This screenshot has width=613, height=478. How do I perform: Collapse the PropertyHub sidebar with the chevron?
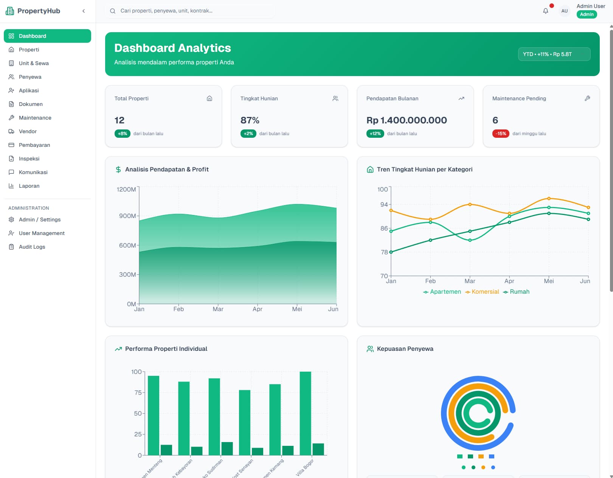84,11
